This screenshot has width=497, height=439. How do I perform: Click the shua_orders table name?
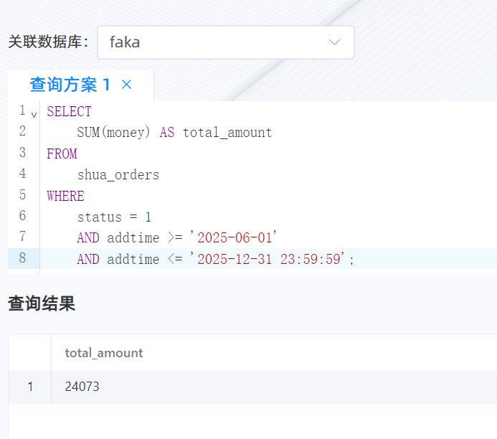(x=118, y=175)
